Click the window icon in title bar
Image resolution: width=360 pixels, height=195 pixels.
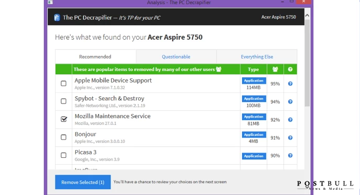tap(50, 2)
